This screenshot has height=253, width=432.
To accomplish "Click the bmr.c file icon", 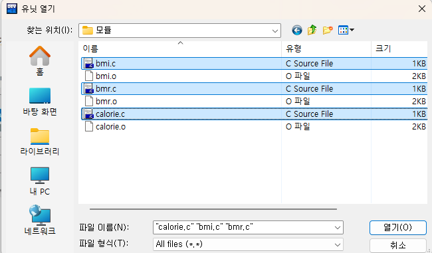I will tap(89, 88).
